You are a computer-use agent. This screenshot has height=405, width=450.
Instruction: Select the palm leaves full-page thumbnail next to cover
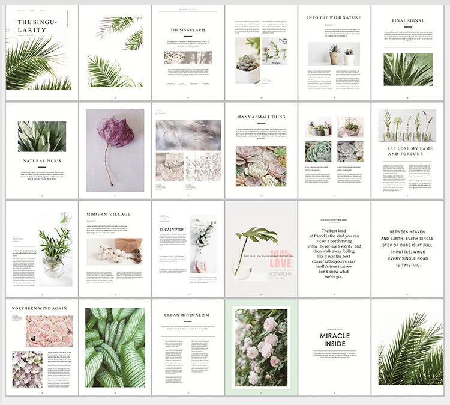click(x=115, y=53)
